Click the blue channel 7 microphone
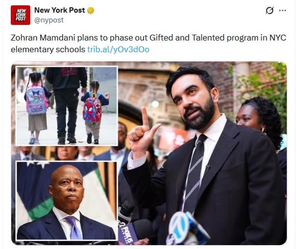Screen dimensions: 297x249 (187, 228)
